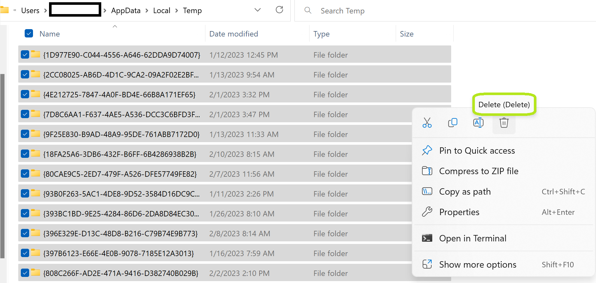
Task: Open address bar history dropdown chevron
Action: [258, 10]
